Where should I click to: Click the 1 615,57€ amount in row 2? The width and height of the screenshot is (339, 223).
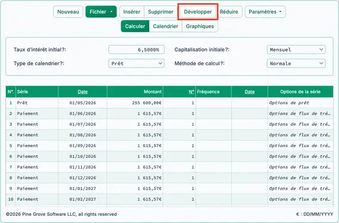coord(135,114)
